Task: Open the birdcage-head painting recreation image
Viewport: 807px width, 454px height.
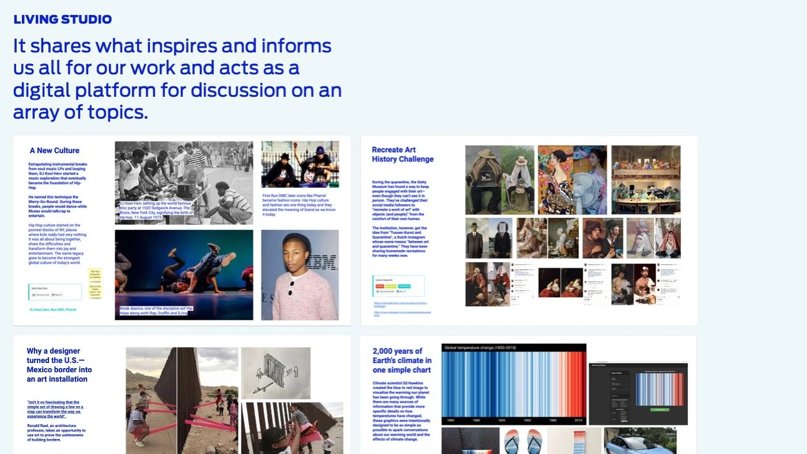Action: pyautogui.click(x=499, y=179)
